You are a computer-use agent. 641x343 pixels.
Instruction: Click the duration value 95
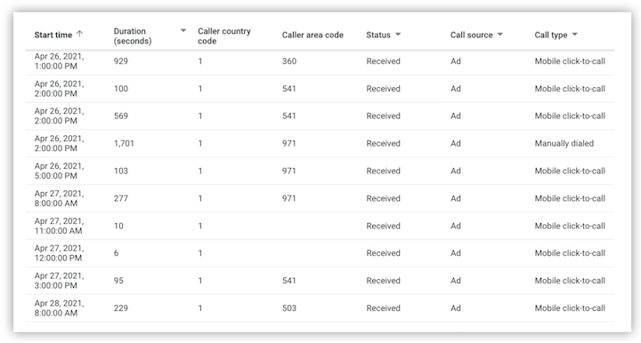pos(118,281)
